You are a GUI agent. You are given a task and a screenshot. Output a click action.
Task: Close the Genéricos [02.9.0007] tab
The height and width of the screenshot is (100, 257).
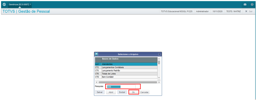click(30, 4)
